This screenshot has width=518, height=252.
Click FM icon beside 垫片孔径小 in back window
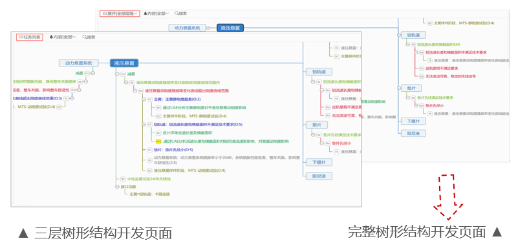[x=422, y=106]
